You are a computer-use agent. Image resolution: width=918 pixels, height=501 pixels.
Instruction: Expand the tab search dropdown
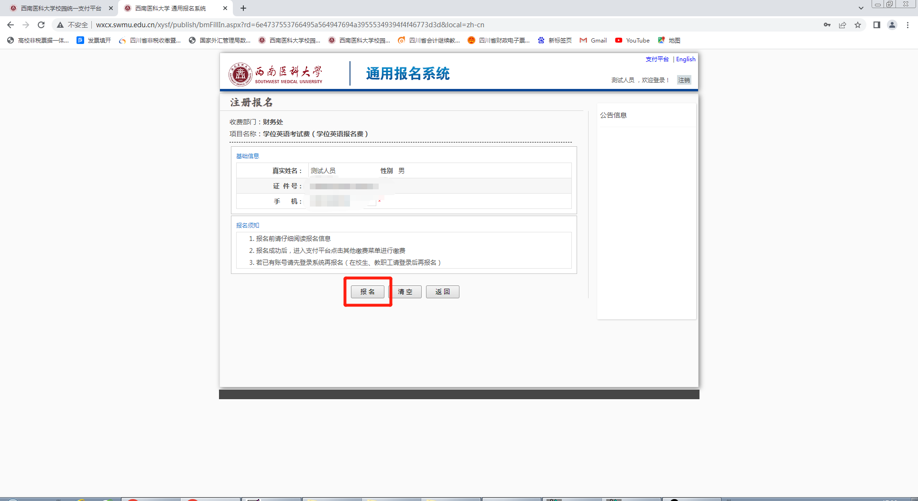click(x=861, y=8)
